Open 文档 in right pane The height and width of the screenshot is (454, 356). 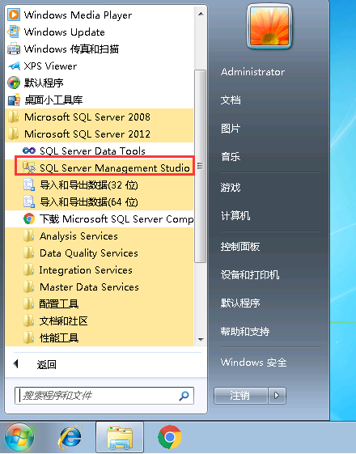(231, 100)
